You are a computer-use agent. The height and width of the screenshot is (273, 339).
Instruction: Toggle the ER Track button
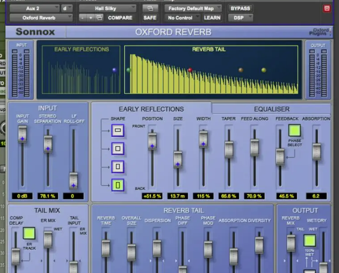point(29,233)
